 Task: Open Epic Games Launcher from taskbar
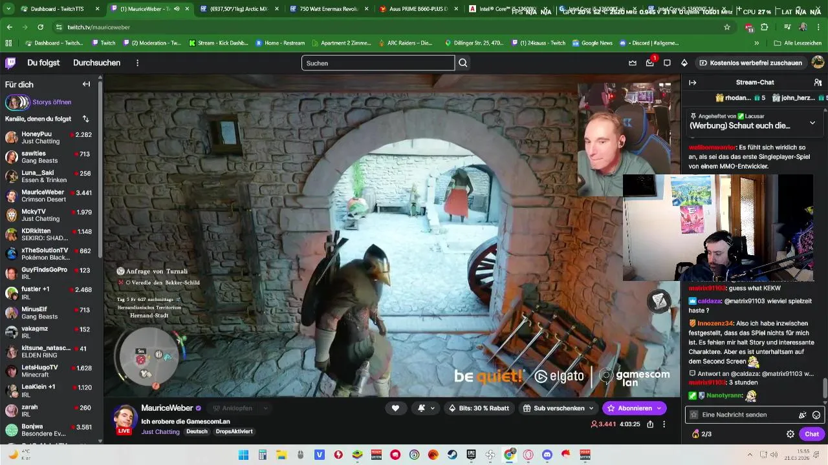[472, 455]
